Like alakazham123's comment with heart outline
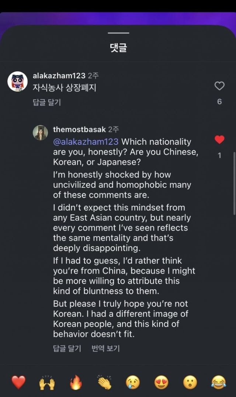 click(x=219, y=86)
